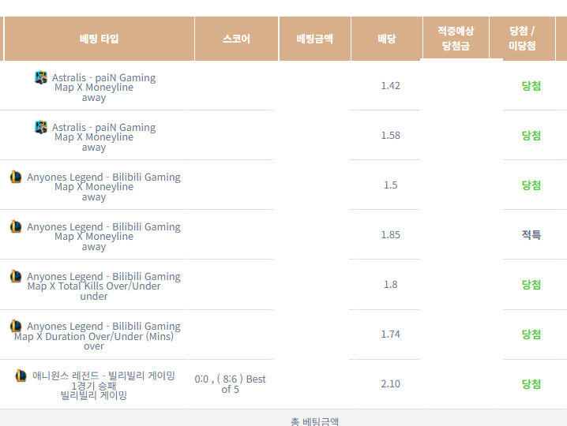The width and height of the screenshot is (567, 426).
Task: Click Anyones Legend - Bilibili Gaming in 1.5 row
Action: coord(103,177)
